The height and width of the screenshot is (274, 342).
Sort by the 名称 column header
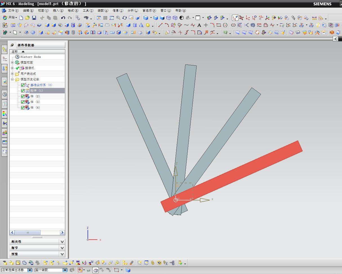pyautogui.click(x=37, y=52)
